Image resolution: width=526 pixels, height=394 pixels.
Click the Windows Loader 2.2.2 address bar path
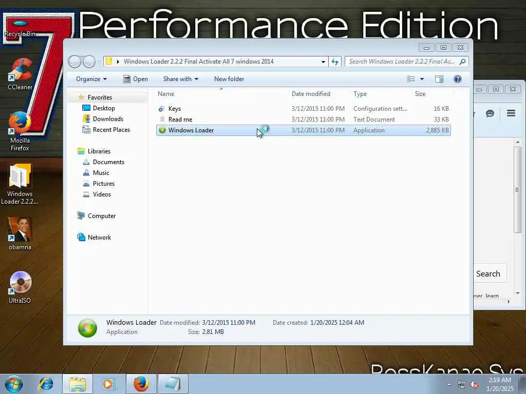click(x=199, y=62)
